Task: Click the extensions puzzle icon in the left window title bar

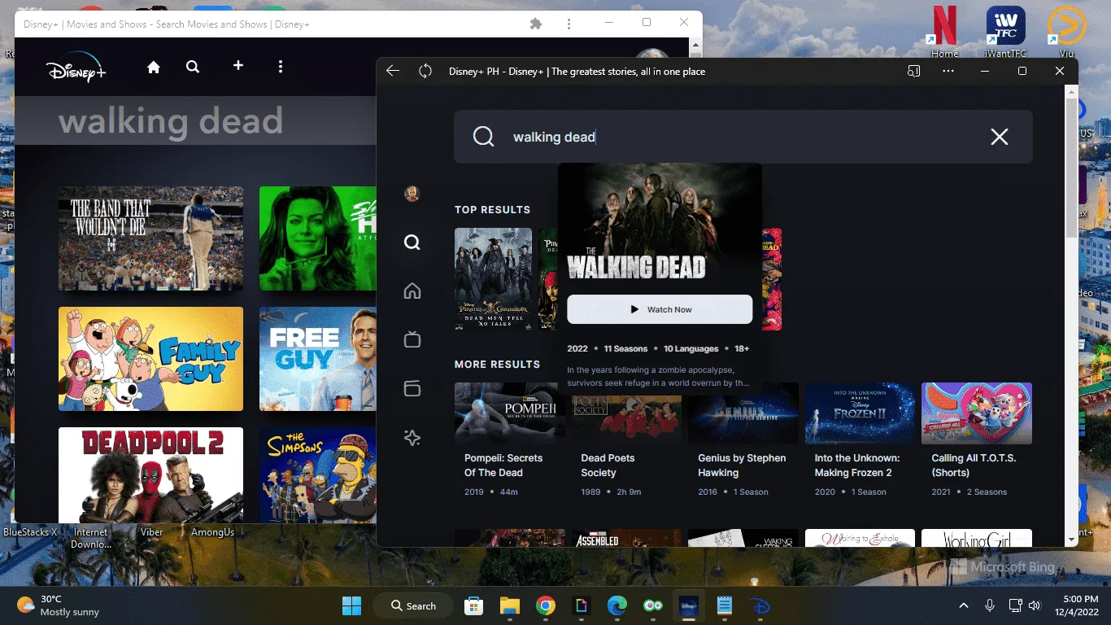Action: point(536,24)
